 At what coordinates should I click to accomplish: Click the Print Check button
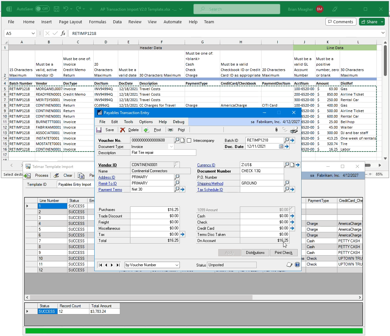tap(283, 252)
